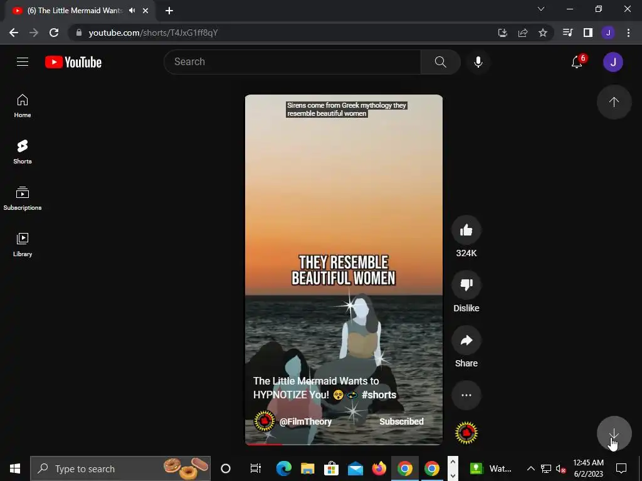Open the @FilmTheory channel link

tap(305, 422)
